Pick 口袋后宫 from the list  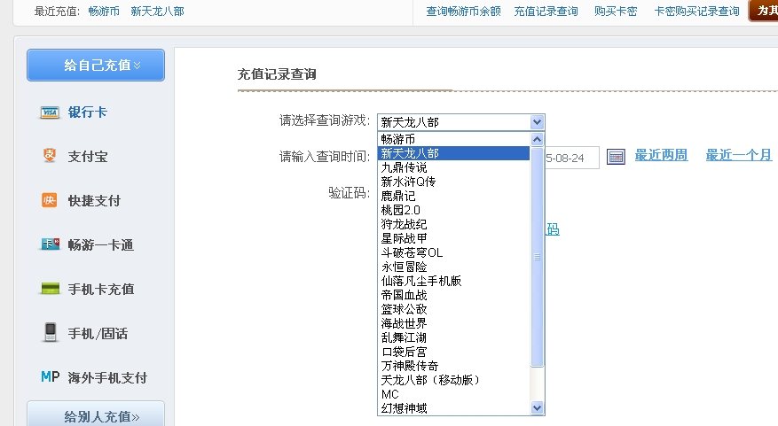[453, 352]
